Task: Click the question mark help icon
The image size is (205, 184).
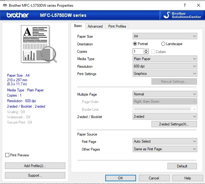Action: 184,5
